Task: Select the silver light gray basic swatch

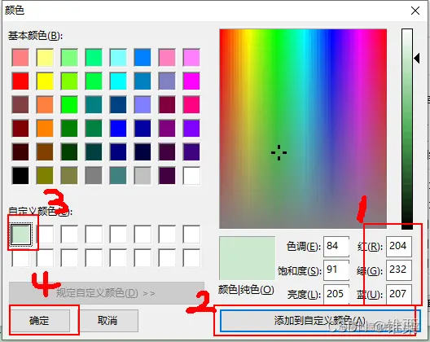Action: (143, 175)
